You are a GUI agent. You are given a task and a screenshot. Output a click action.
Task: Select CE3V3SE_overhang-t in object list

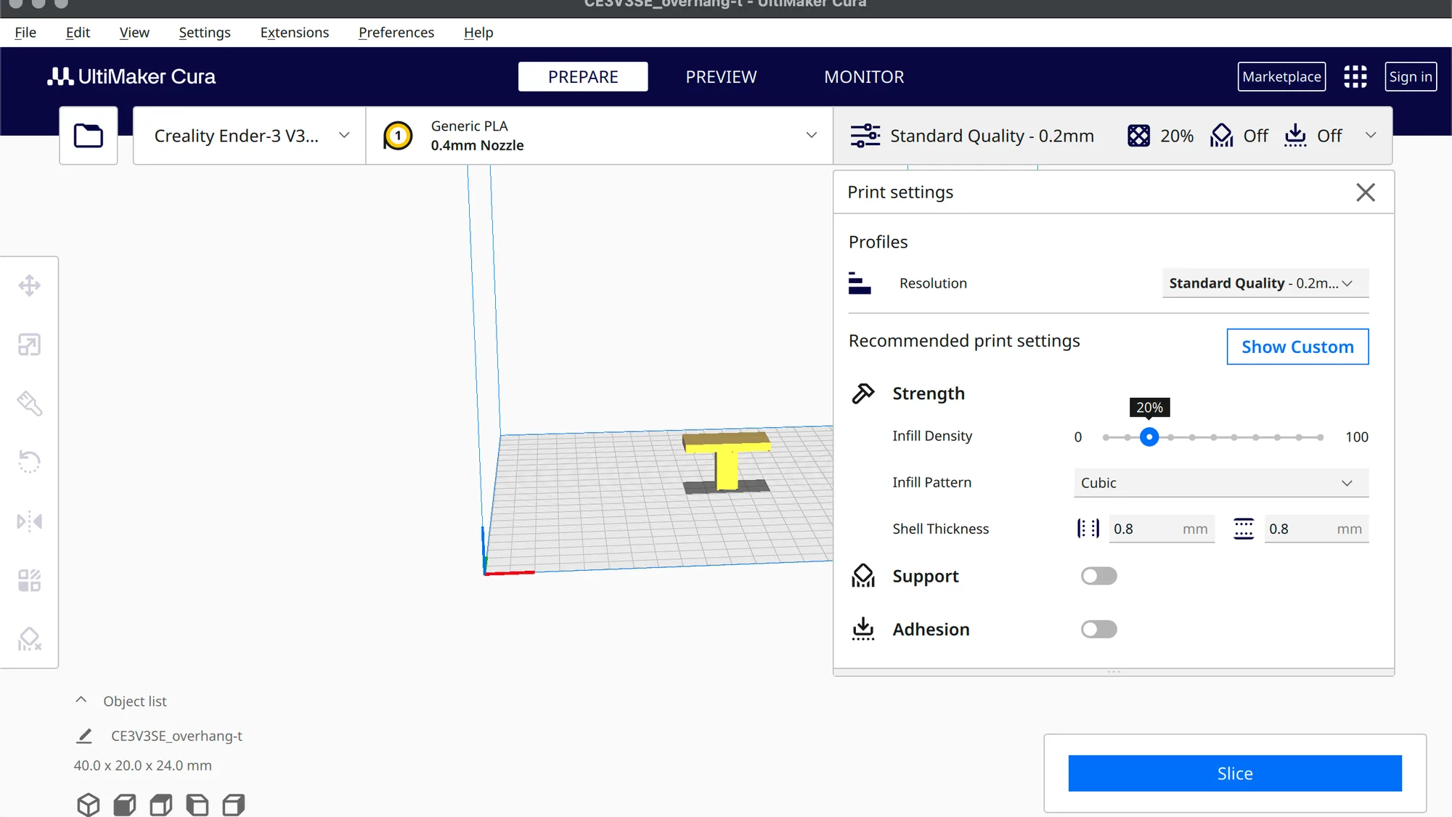(176, 736)
